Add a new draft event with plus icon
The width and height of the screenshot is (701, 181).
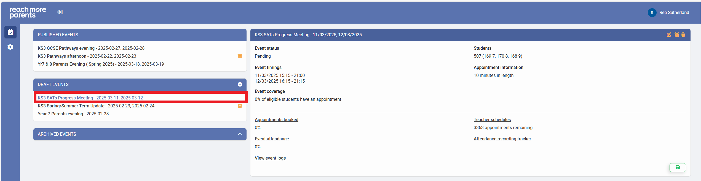(x=240, y=84)
